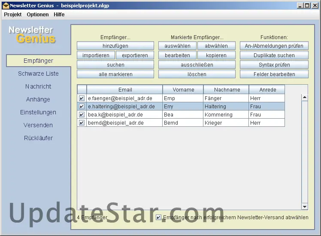
Task: Open the Versenden section
Action: [x=38, y=125]
